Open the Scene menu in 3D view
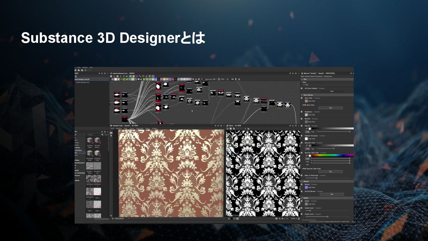Screen dimensions: 428x241 (112, 128)
